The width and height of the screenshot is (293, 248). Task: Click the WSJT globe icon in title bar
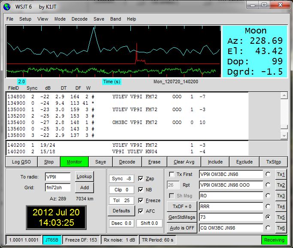[x=7, y=7]
